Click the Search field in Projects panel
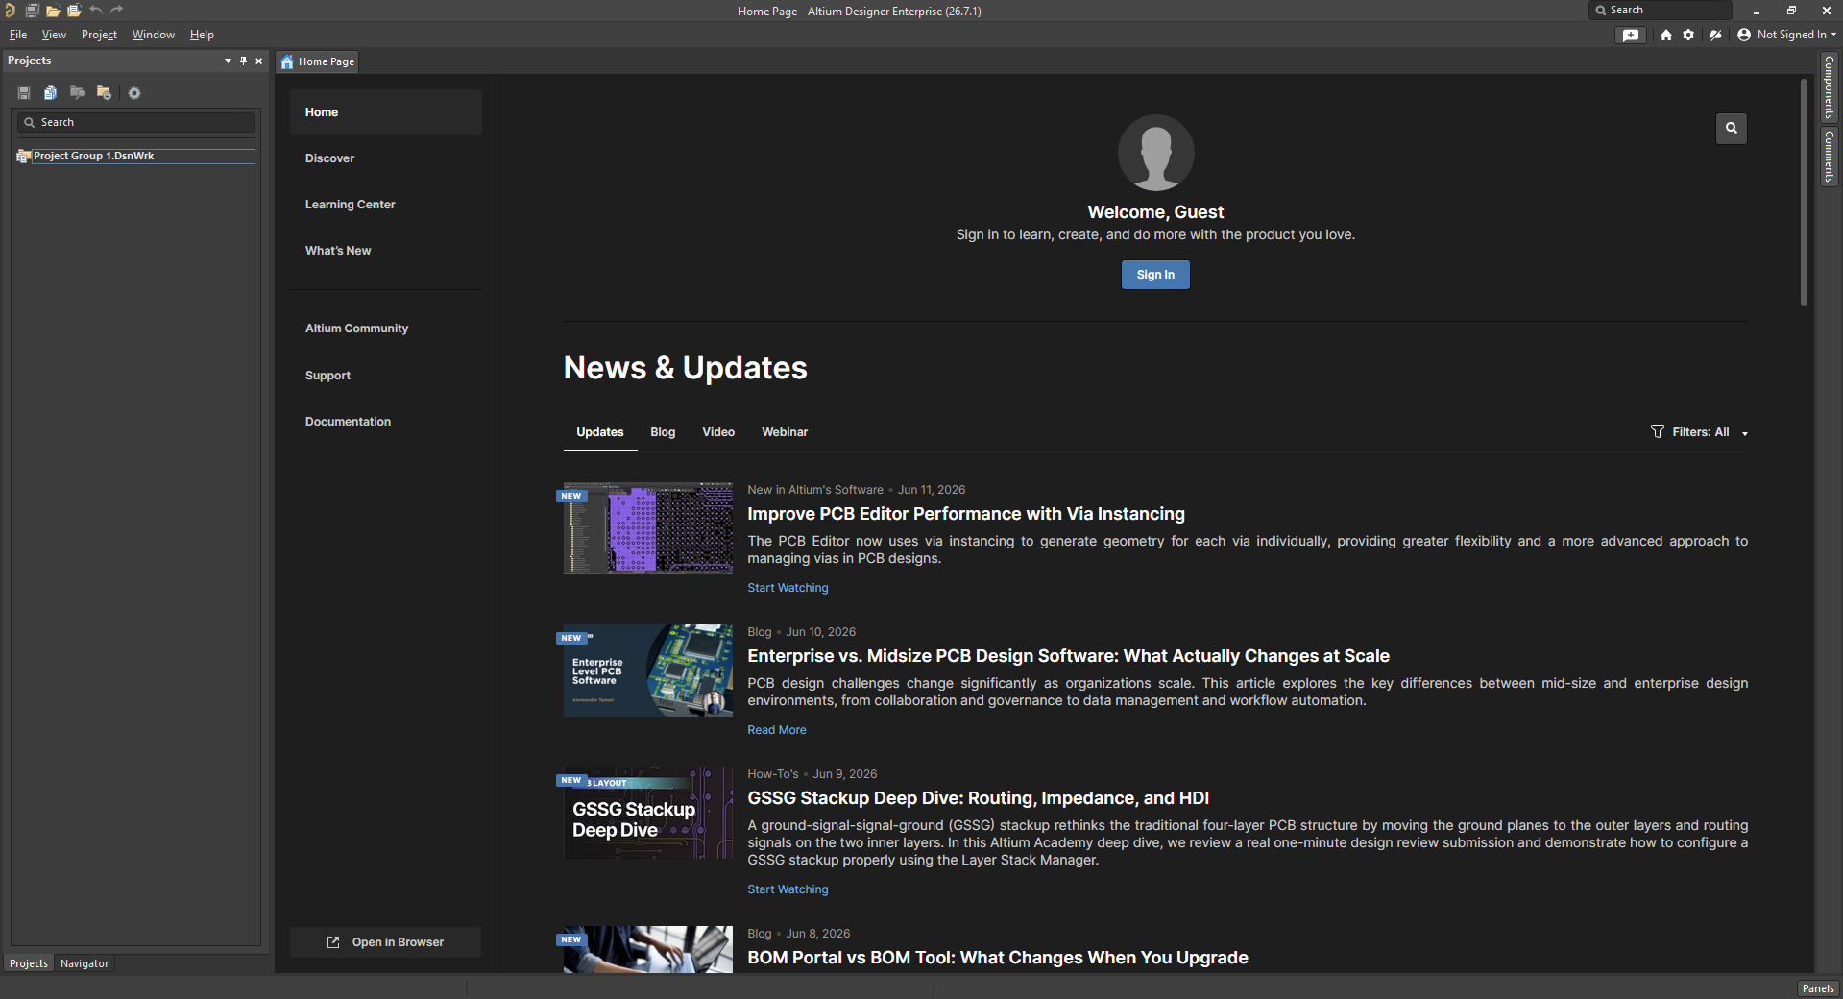This screenshot has width=1843, height=999. tap(135, 122)
